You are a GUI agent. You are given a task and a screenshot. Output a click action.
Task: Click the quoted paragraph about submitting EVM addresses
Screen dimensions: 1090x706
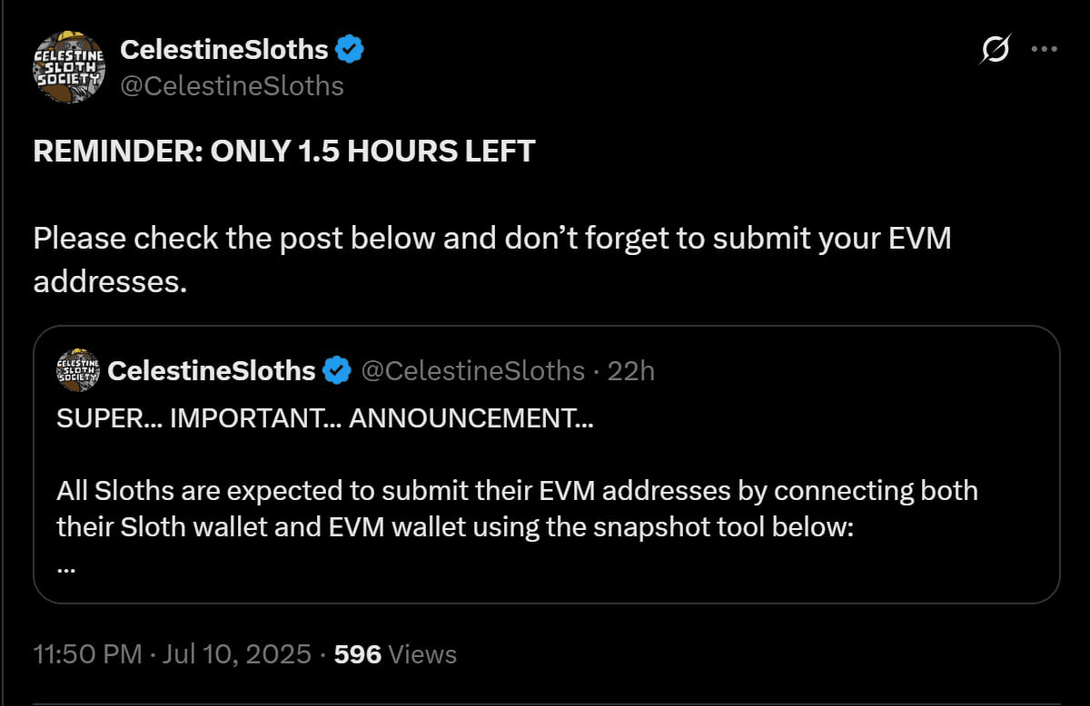click(517, 508)
